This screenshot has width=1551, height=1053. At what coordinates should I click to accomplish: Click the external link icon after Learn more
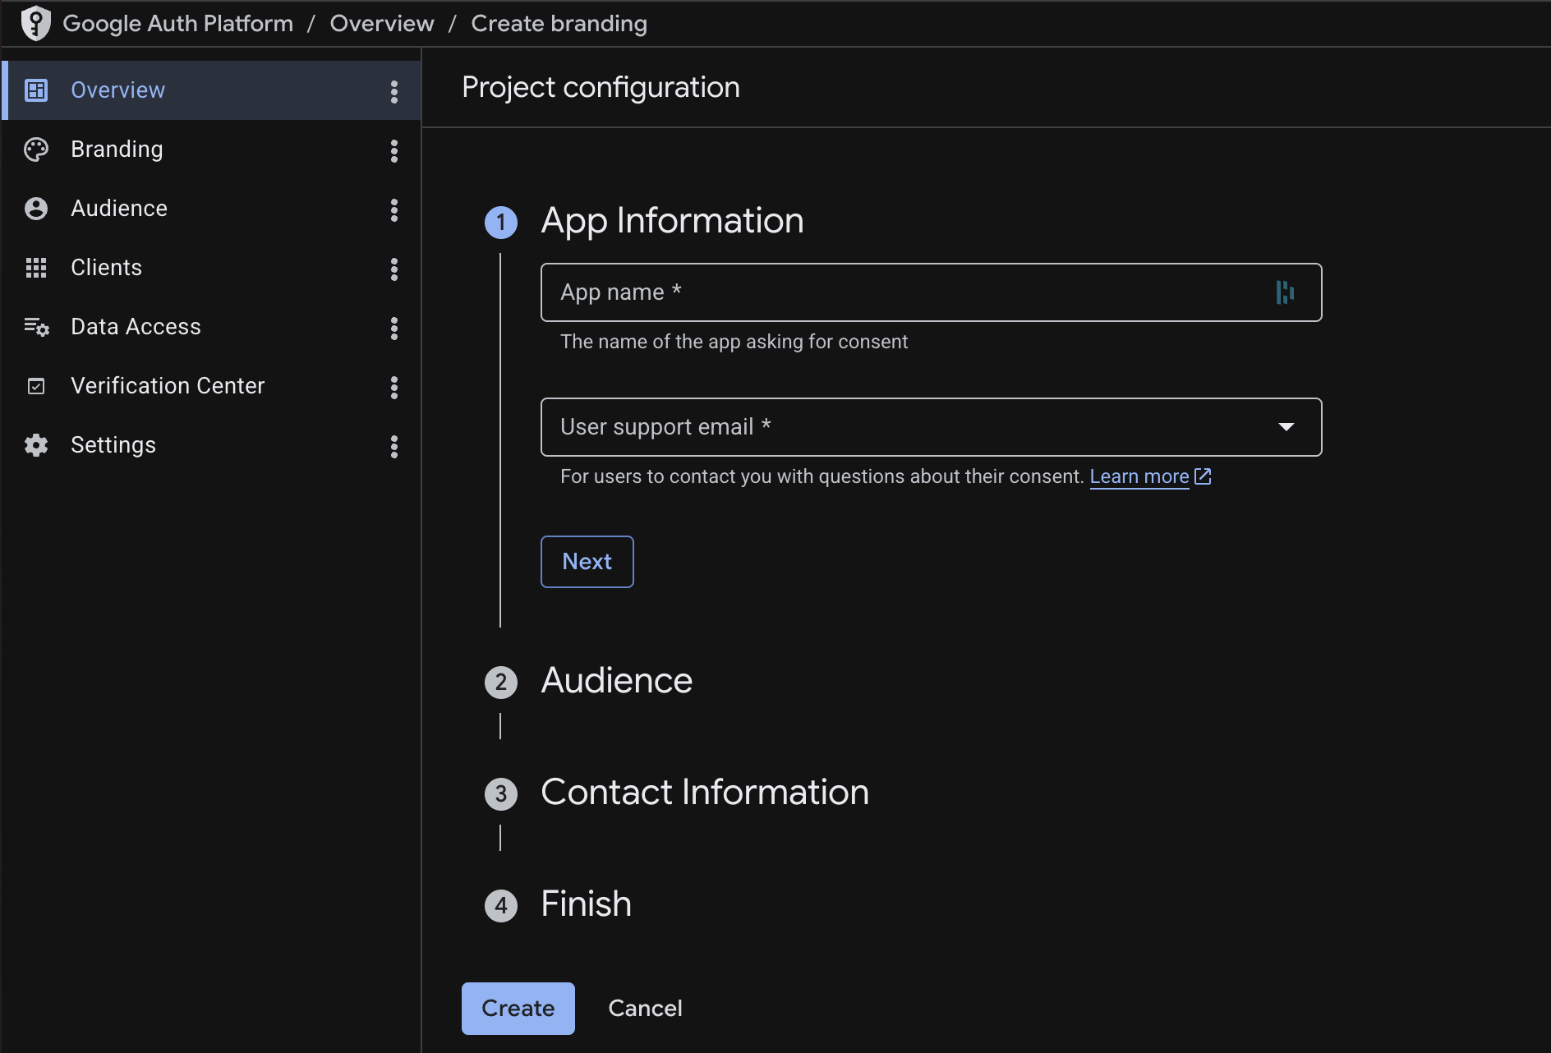[x=1203, y=476]
